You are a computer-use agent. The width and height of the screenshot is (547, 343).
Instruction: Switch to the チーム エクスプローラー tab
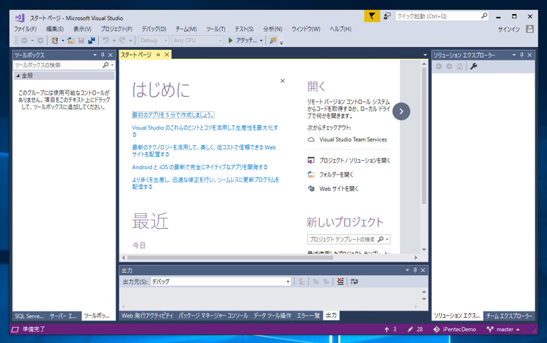pyautogui.click(x=509, y=316)
